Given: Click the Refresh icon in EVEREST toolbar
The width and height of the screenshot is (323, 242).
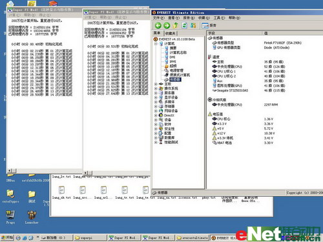Looking at the screenshot, I should tap(184, 26).
